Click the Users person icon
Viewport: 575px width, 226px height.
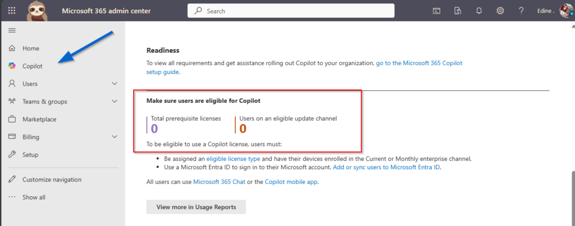pos(12,84)
